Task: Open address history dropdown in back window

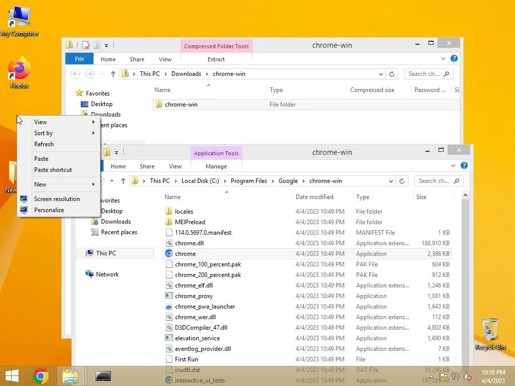Action: coord(381,74)
